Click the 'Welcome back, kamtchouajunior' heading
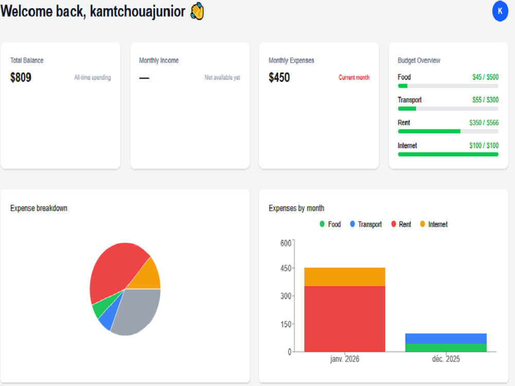The height and width of the screenshot is (386, 515). click(x=93, y=11)
